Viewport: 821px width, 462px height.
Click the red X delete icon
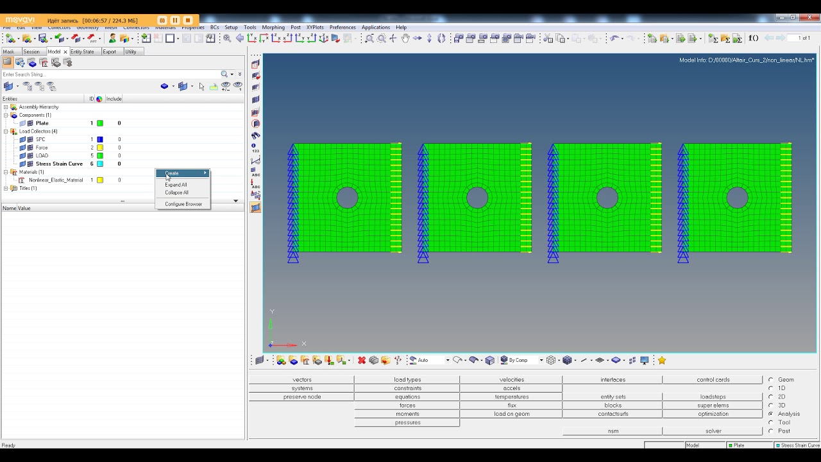[362, 361]
